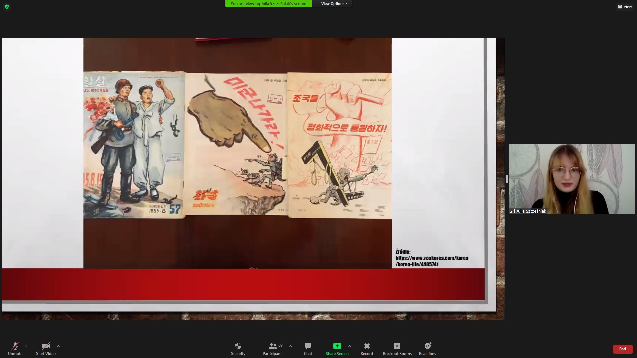The height and width of the screenshot is (358, 637).
Task: Click the screen-sharing notification banner
Action: point(268,4)
